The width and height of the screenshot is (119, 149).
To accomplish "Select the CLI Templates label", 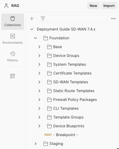I will 66,108.
